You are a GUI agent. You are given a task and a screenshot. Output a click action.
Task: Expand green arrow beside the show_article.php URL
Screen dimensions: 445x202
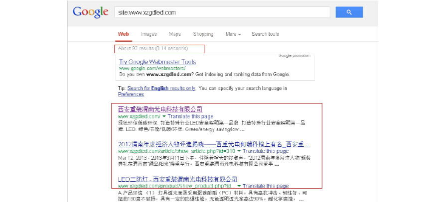point(239,151)
